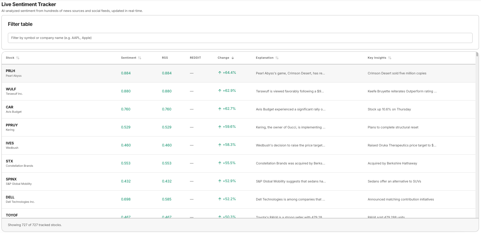
Task: Click the up arrow next to +52.2%
Action: click(x=220, y=199)
